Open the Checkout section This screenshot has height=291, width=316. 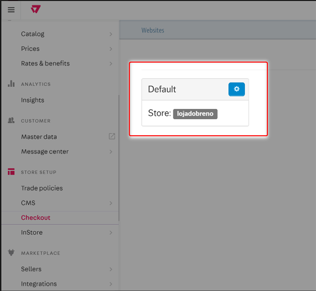pyautogui.click(x=35, y=218)
